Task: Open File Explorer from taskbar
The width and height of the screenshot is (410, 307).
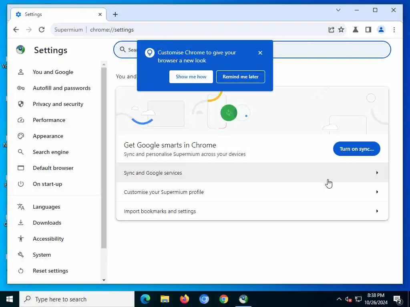Action: tap(165, 299)
